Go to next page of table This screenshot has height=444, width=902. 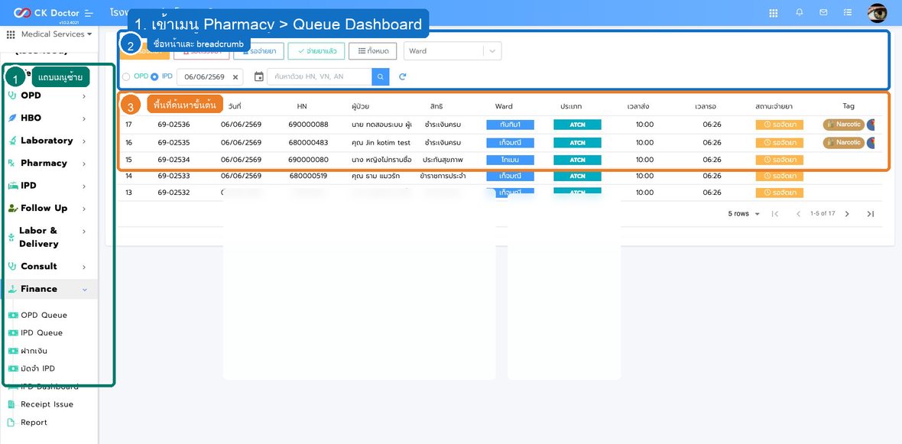click(x=847, y=214)
